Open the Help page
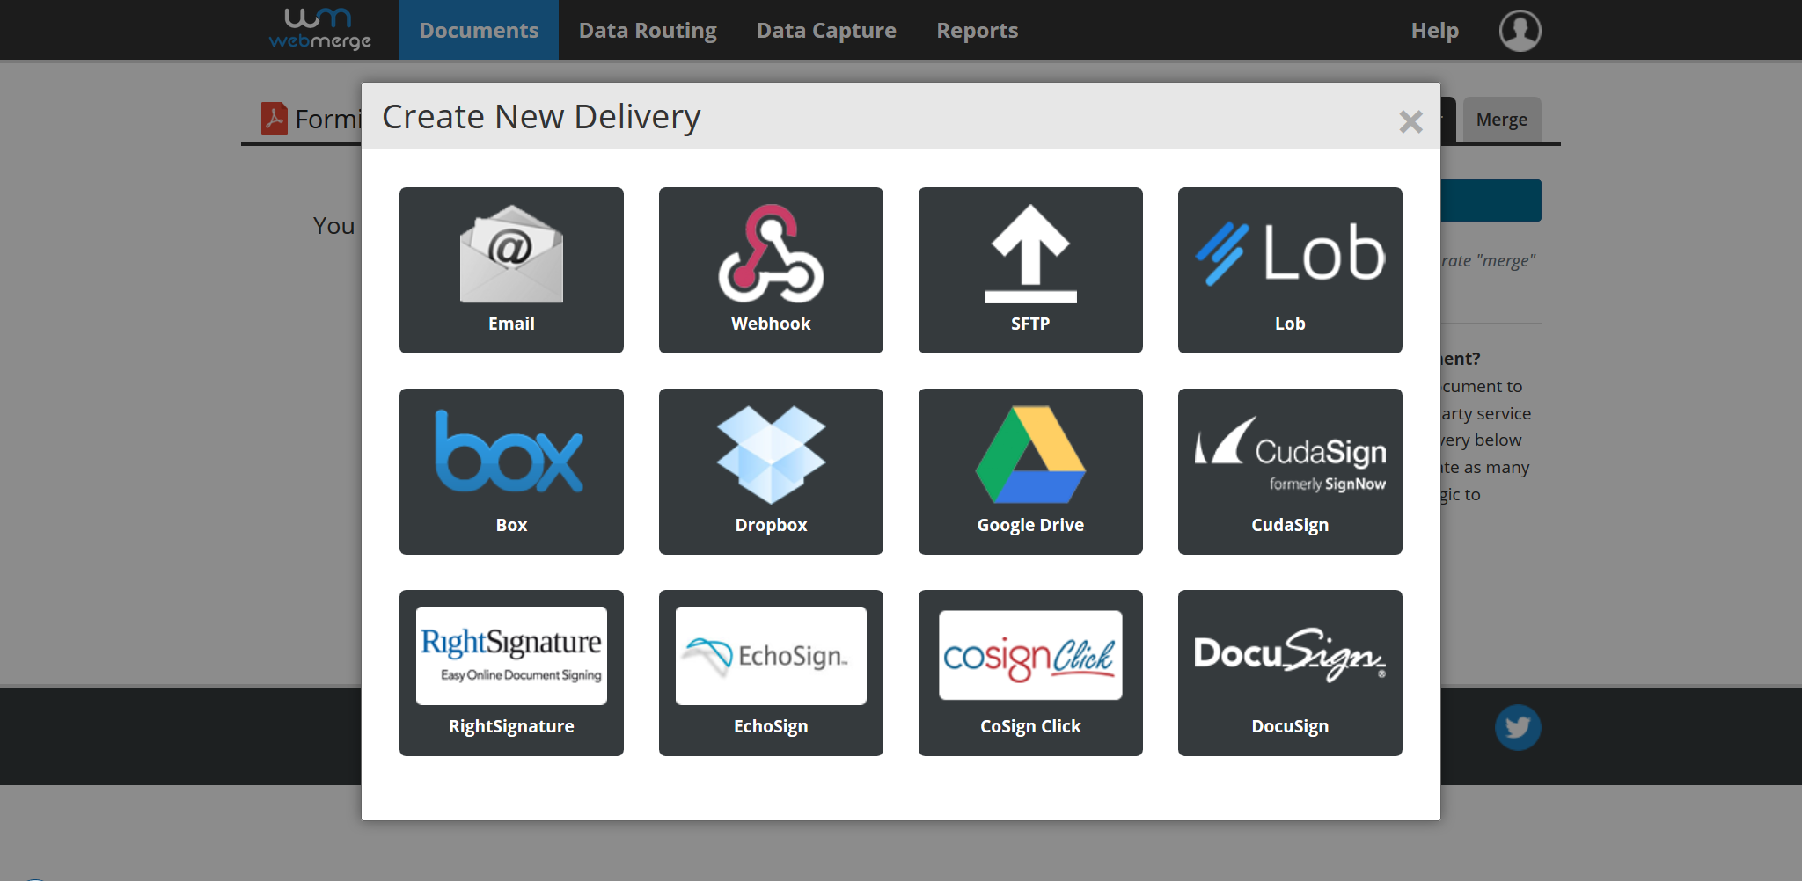 click(1434, 29)
